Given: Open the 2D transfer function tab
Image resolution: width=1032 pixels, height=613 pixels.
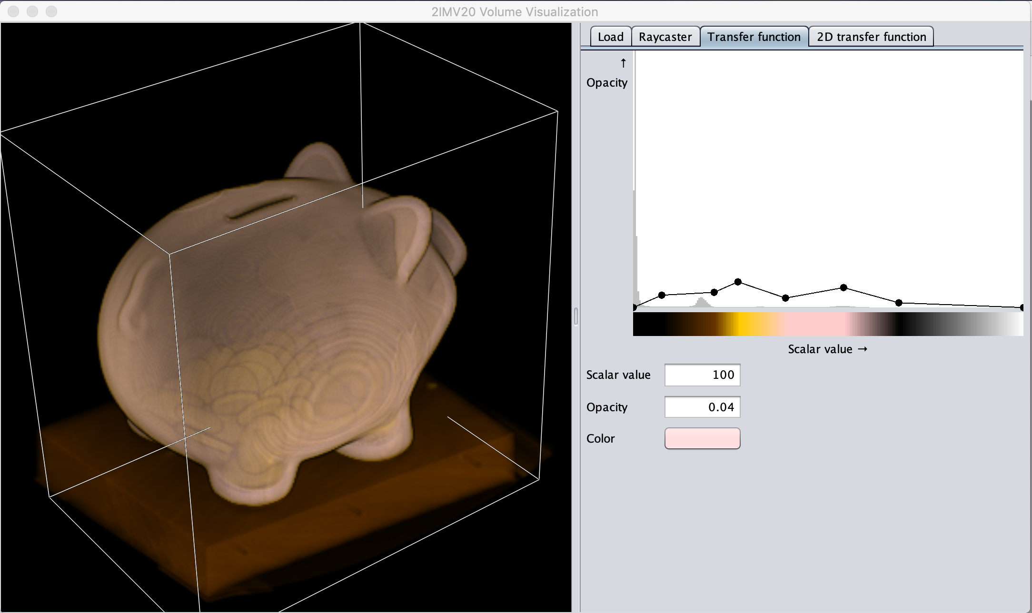Looking at the screenshot, I should [871, 37].
